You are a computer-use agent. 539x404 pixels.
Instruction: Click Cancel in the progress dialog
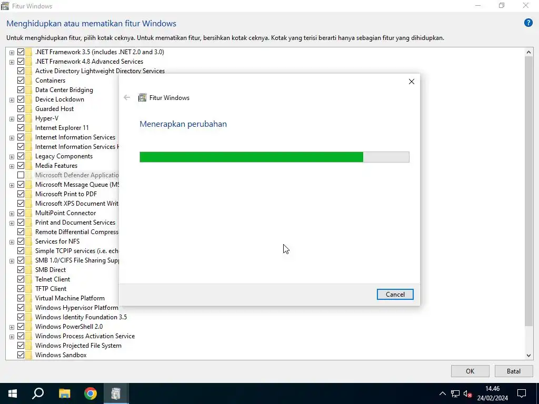pyautogui.click(x=395, y=295)
